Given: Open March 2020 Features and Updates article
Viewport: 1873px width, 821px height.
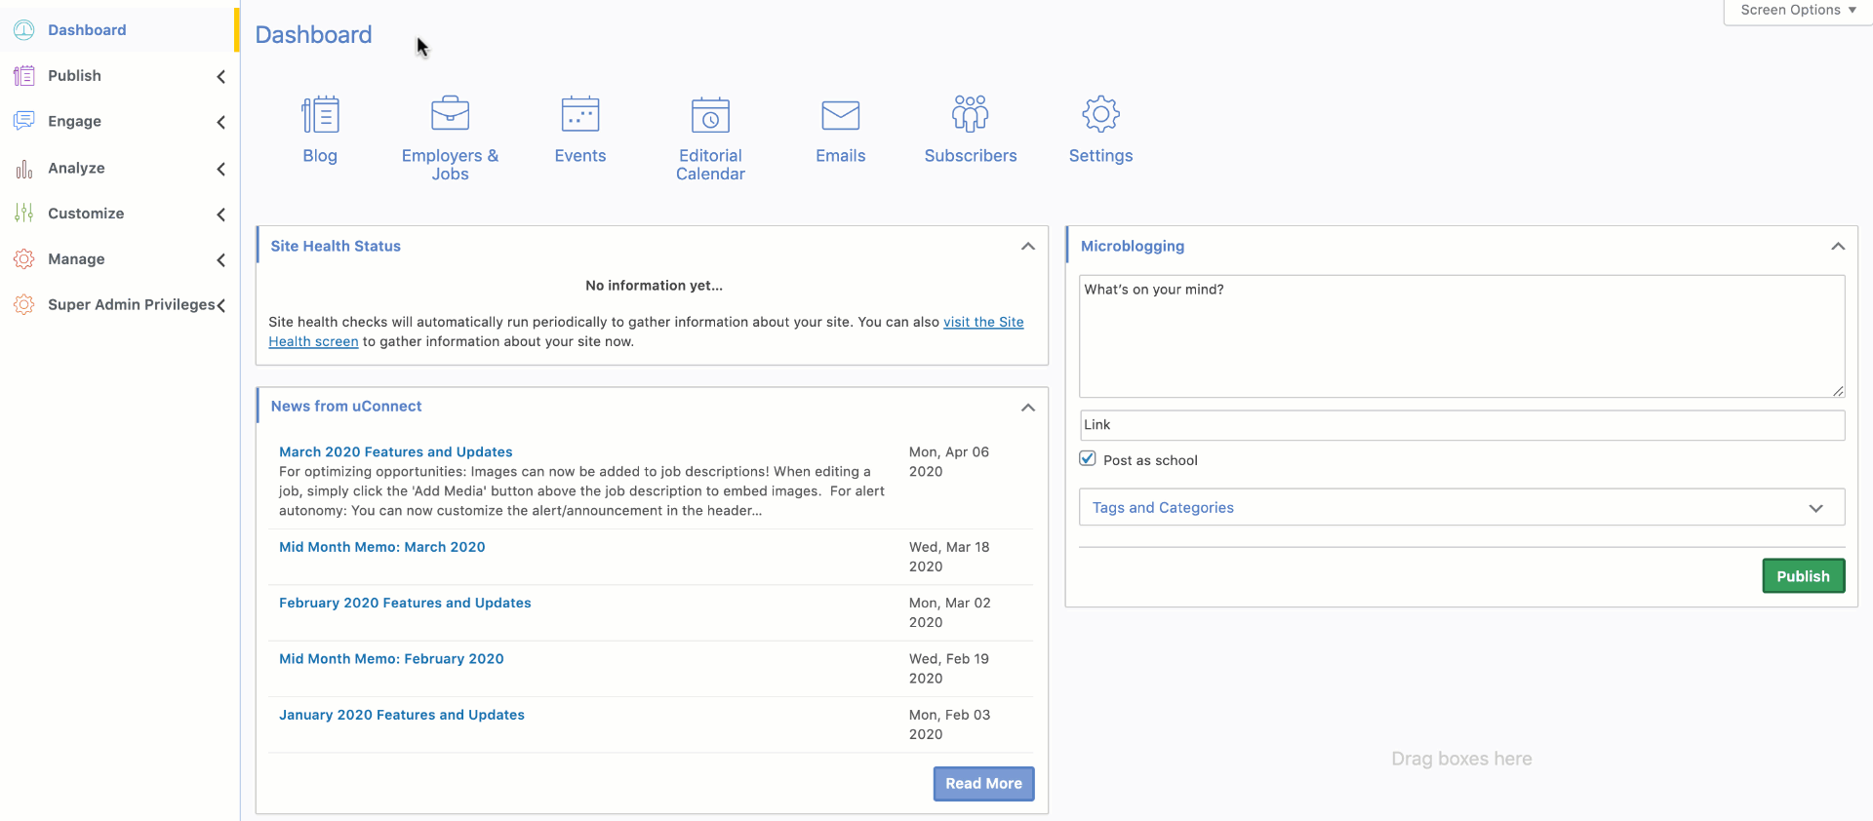Looking at the screenshot, I should click(395, 452).
